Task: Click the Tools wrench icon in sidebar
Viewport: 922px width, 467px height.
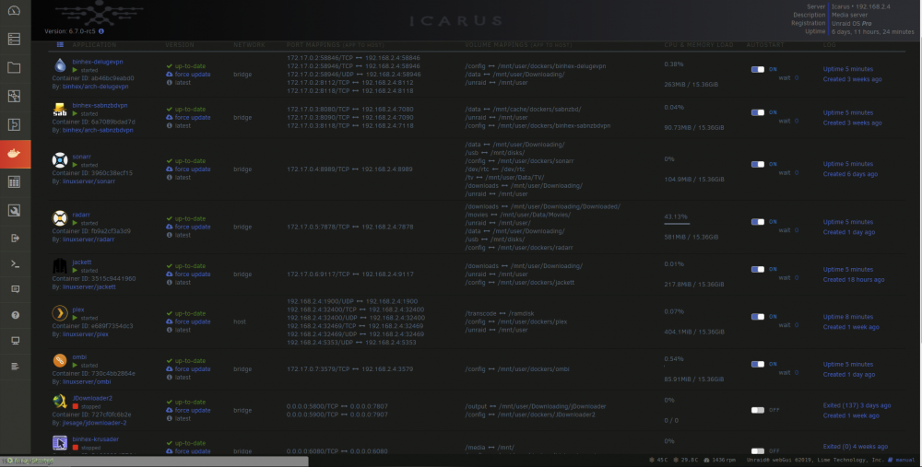Action: click(14, 210)
